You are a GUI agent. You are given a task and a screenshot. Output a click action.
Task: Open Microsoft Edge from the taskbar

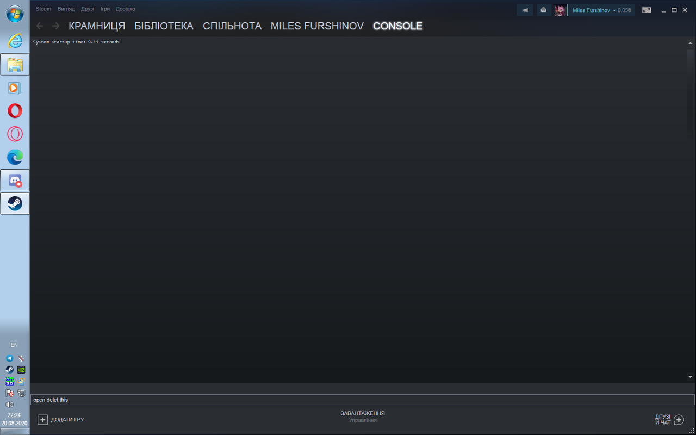pos(15,157)
